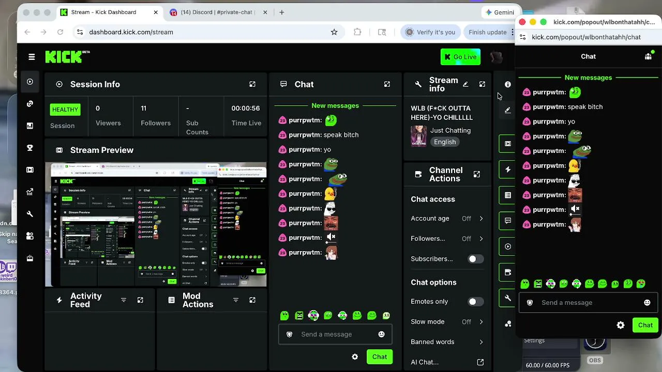Select the lightning bolt icon in the right sidebar
Screen dimensions: 662x372
click(x=508, y=169)
